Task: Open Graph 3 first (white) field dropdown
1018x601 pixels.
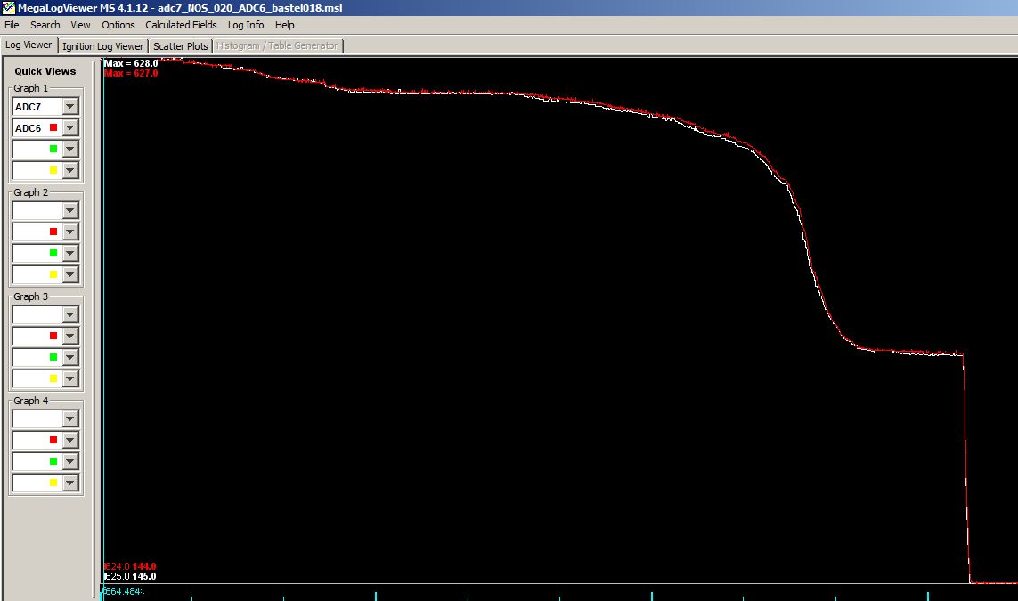Action: (70, 315)
